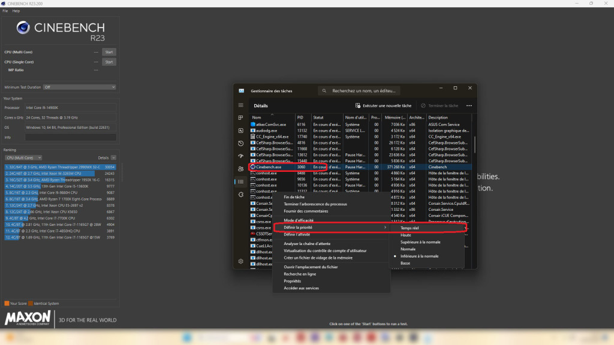Screen dimensions: 614x345
Task: Click the Cinebench.exe process icon
Action: coord(253,167)
